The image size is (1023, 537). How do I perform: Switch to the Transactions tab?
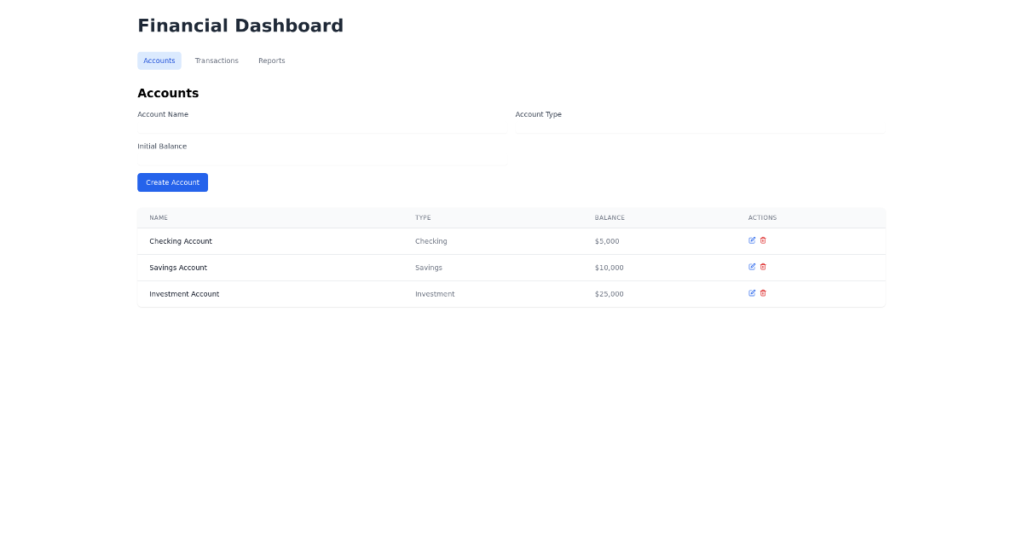217,61
